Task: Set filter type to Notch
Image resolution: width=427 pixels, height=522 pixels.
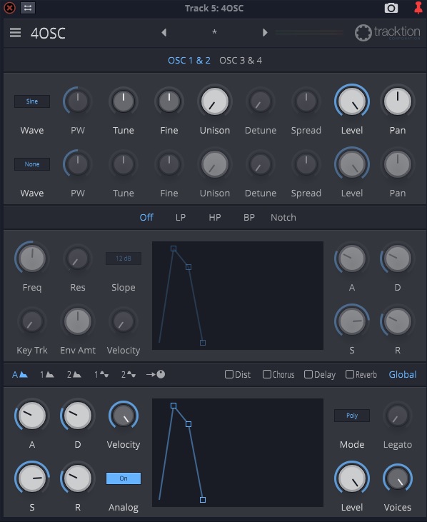Action: tap(283, 217)
